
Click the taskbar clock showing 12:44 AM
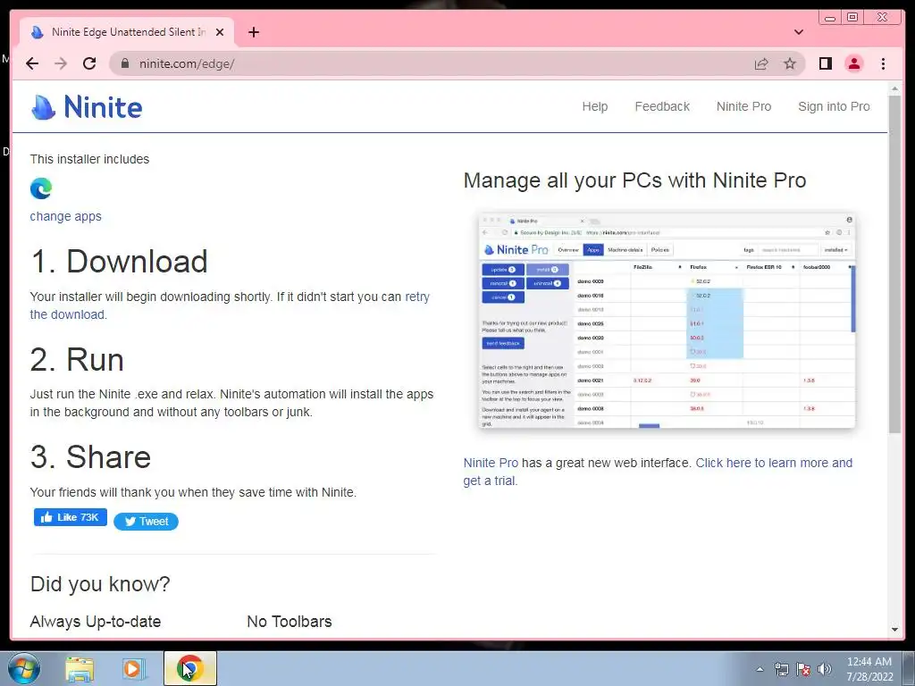click(869, 669)
